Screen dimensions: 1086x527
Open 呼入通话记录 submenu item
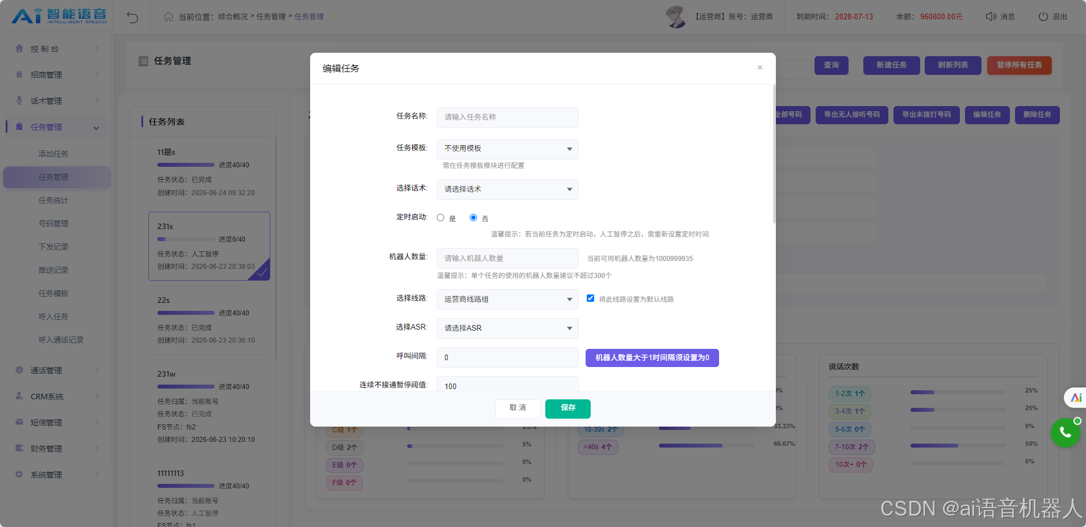tap(61, 340)
